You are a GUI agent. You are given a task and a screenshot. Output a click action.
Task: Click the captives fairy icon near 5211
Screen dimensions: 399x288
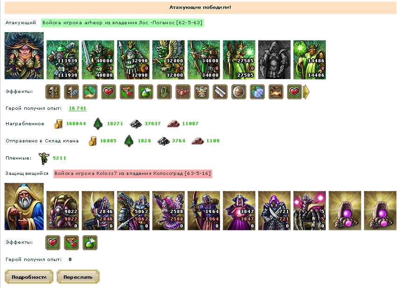pos(44,158)
